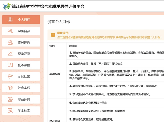Choose observation point 7 学习类奖励

pyautogui.click(x=97, y=111)
